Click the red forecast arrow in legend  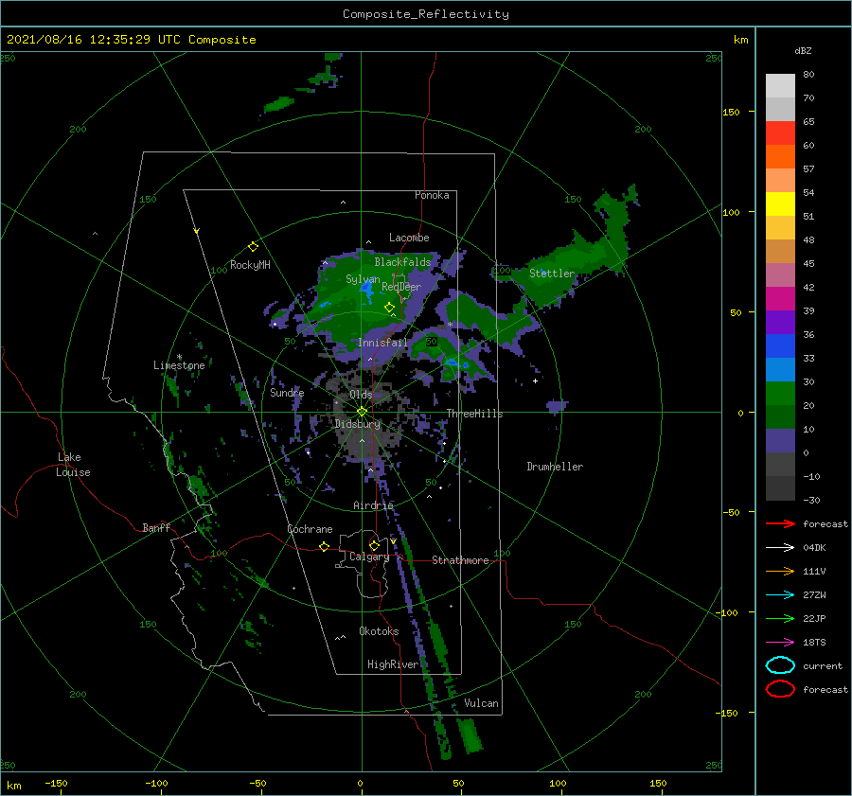780,523
